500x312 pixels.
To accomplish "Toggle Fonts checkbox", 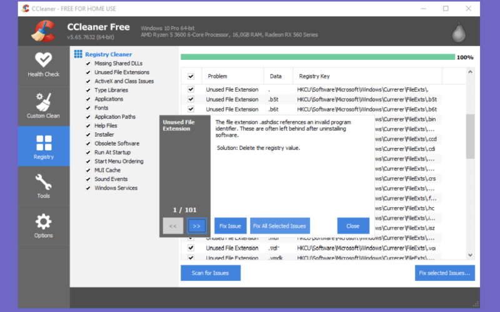I will 88,108.
